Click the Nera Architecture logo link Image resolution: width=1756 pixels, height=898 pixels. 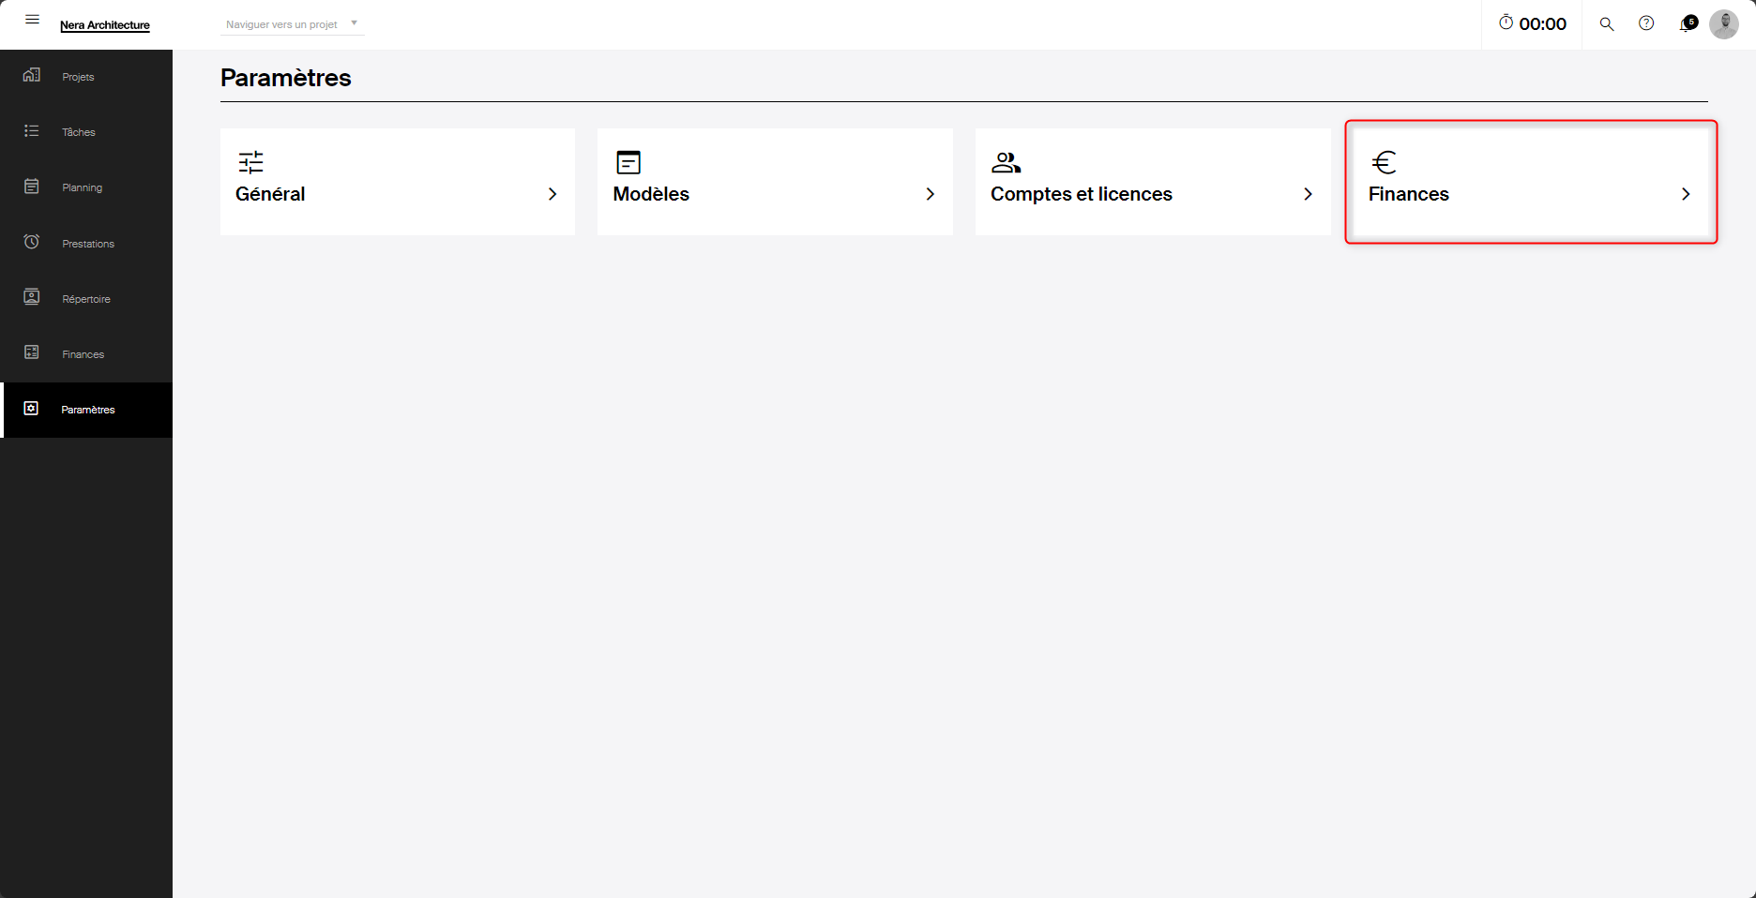tap(105, 25)
